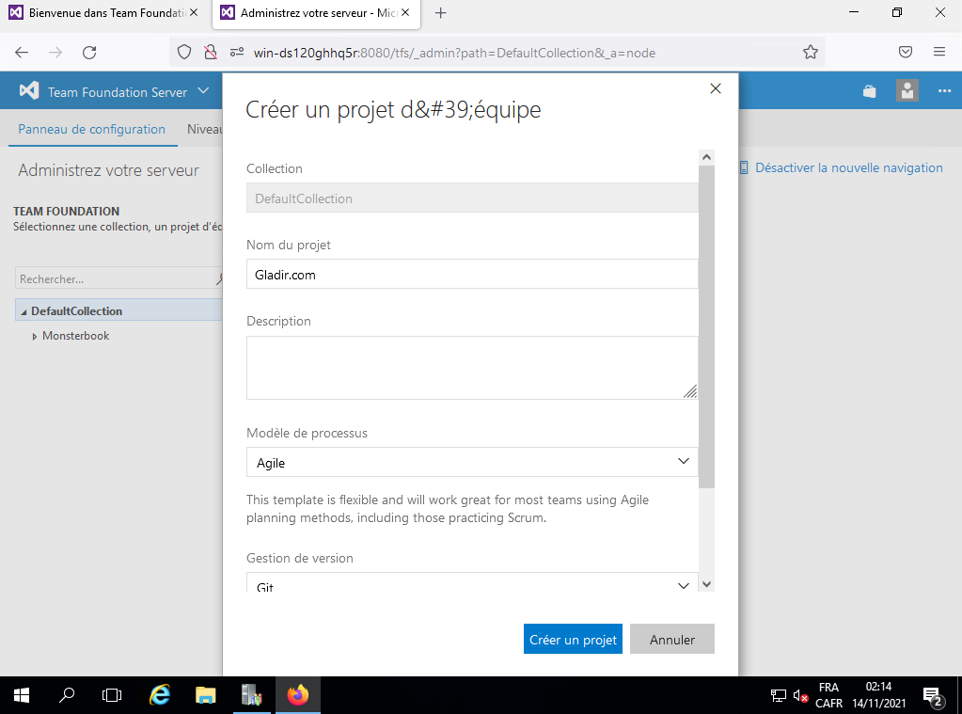
Task: Open the Firefox hamburger menu
Action: point(938,53)
